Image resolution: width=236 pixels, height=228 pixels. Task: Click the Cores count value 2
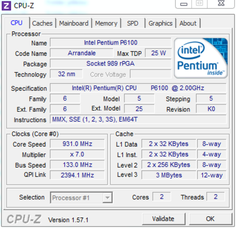coord(162,197)
